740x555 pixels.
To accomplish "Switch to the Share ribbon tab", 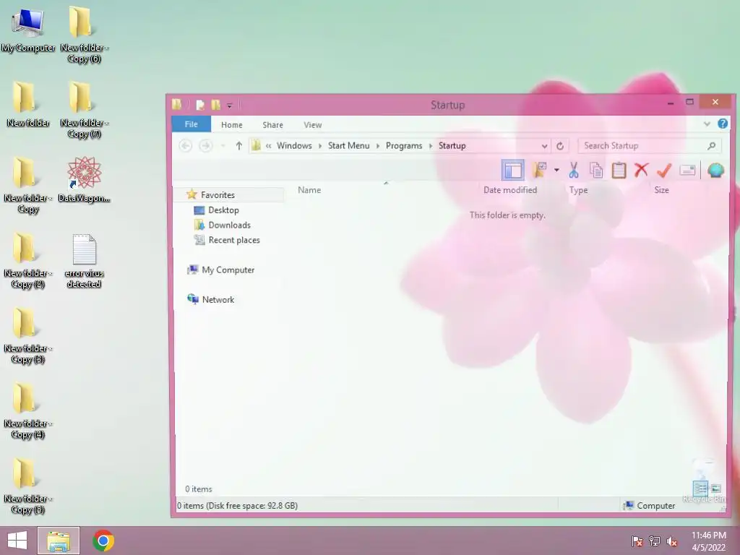I will pos(272,124).
